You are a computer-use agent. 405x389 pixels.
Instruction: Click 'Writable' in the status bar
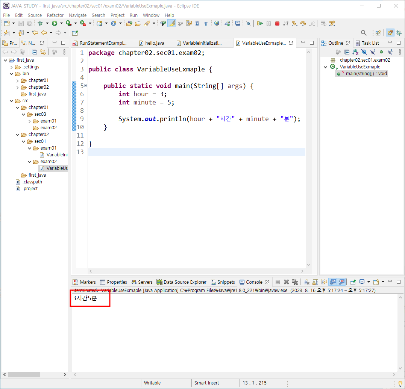pyautogui.click(x=152, y=383)
